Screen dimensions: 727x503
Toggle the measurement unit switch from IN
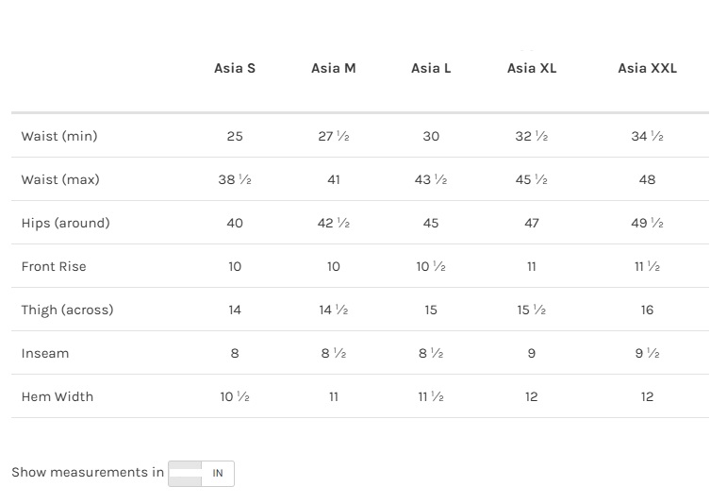tap(201, 473)
